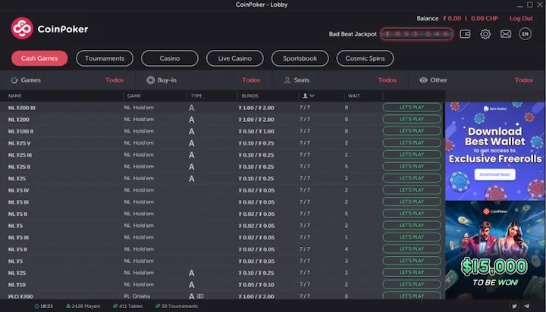The width and height of the screenshot is (546, 312).
Task: Select the NL ₮200 III table row name
Action: (21, 108)
